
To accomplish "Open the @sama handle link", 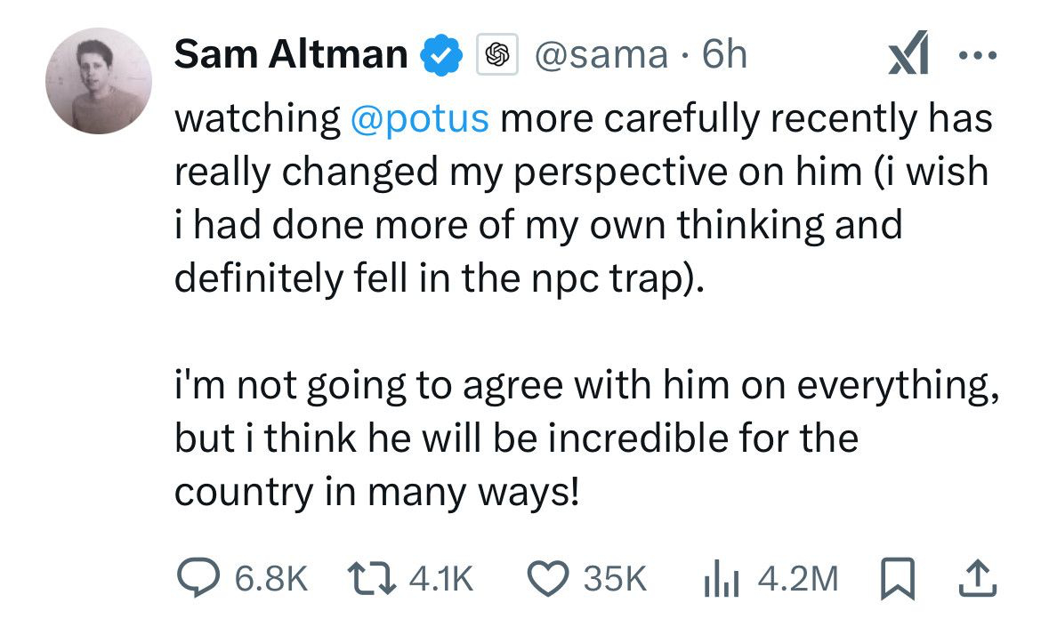I will 601,56.
